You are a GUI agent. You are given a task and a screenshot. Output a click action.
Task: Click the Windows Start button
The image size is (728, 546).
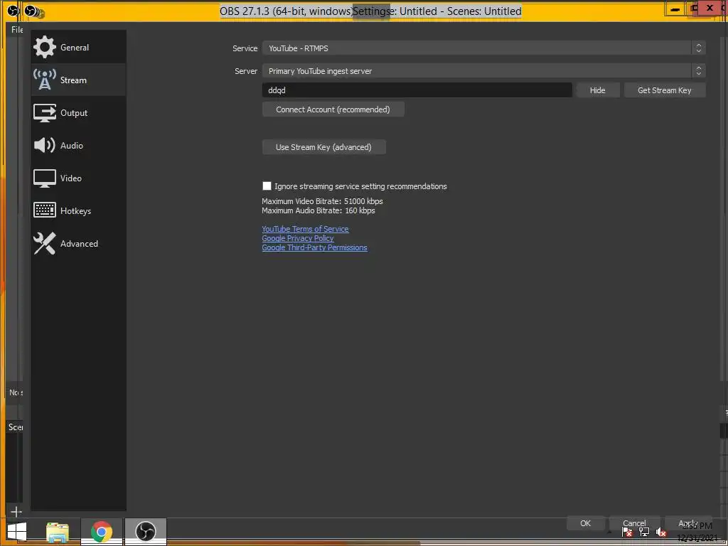16,532
